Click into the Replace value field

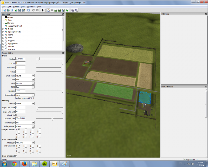coord(21,91)
